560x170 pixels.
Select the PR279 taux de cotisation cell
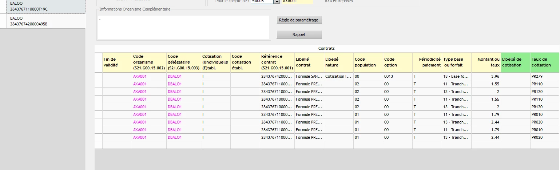pos(545,76)
